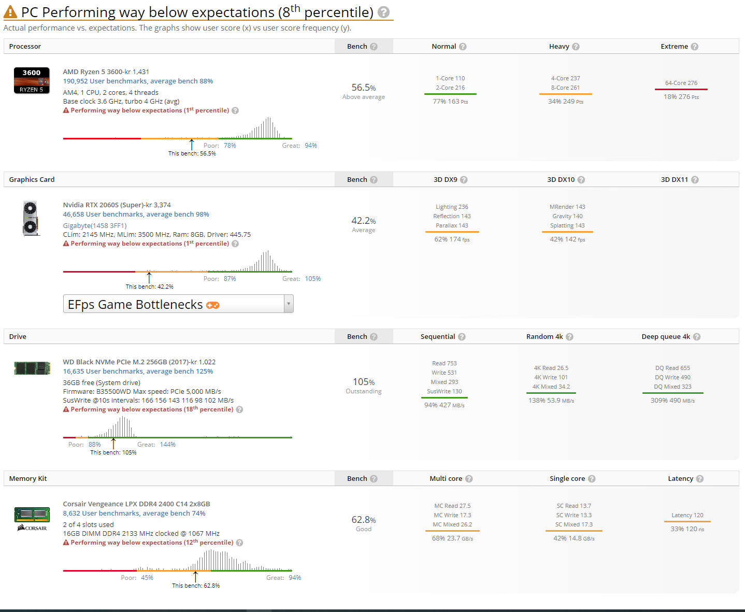Viewport: 745px width, 612px height.
Task: Click the processor's 56.5% bench score
Action: coord(364,88)
